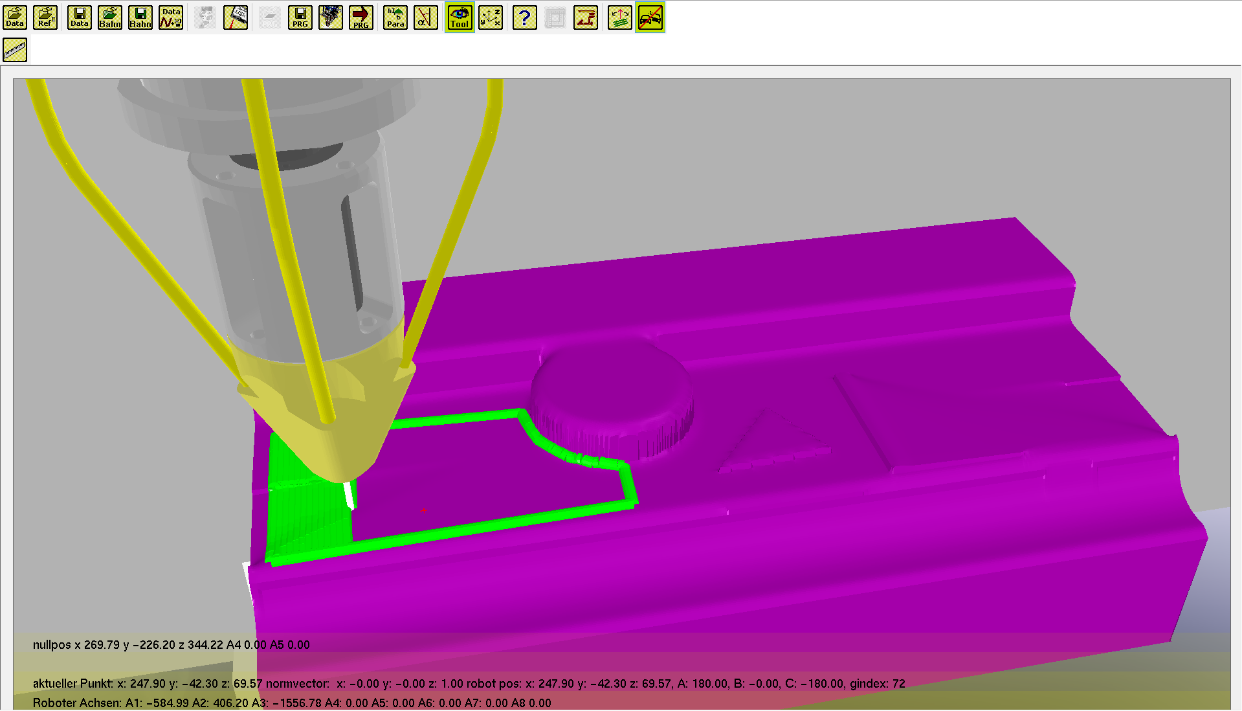Click the robot machine picture icon
The image size is (1242, 711).
coord(331,17)
